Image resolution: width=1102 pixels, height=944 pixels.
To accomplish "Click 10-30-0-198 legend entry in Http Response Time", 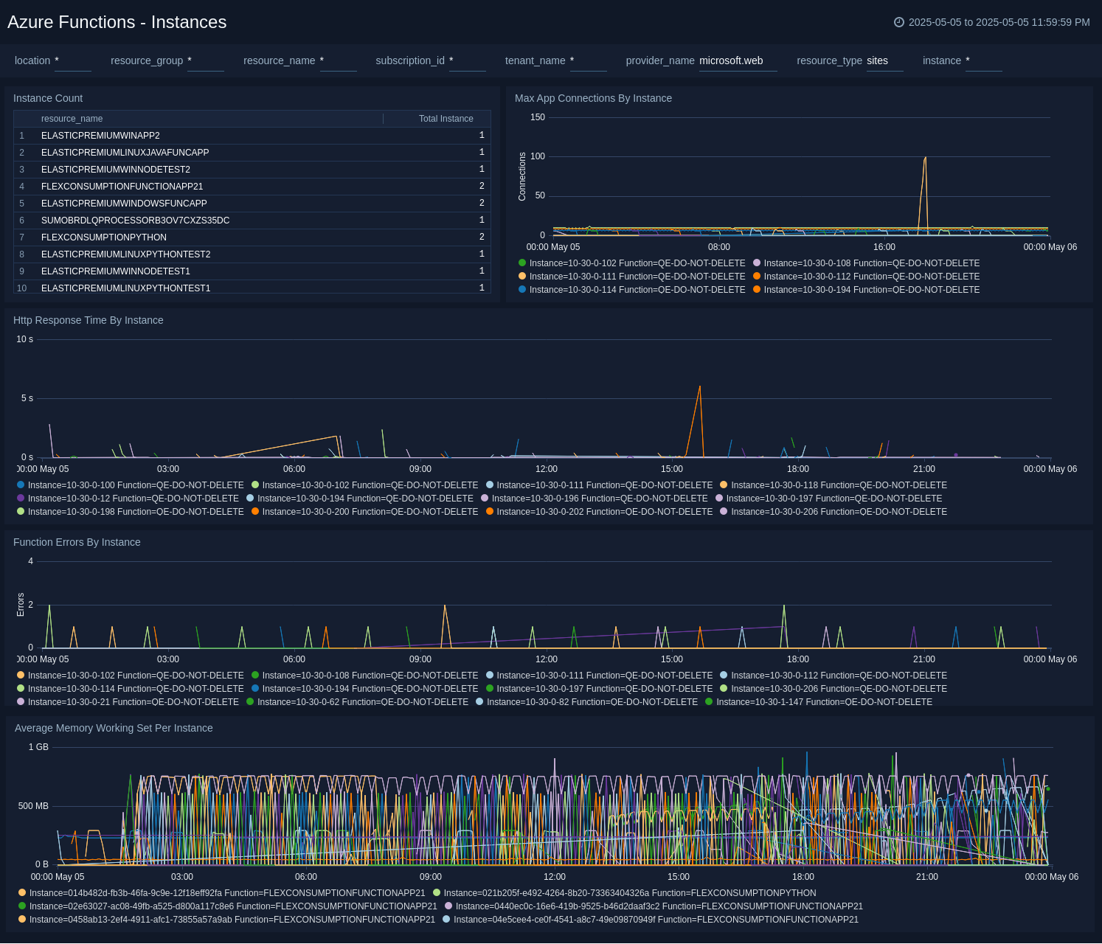I will tap(130, 512).
